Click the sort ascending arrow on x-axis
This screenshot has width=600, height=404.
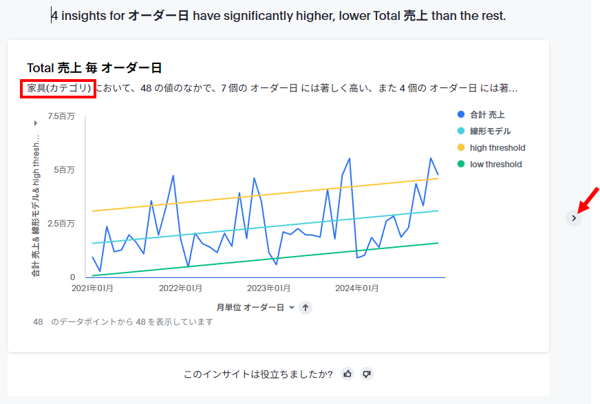coord(306,308)
